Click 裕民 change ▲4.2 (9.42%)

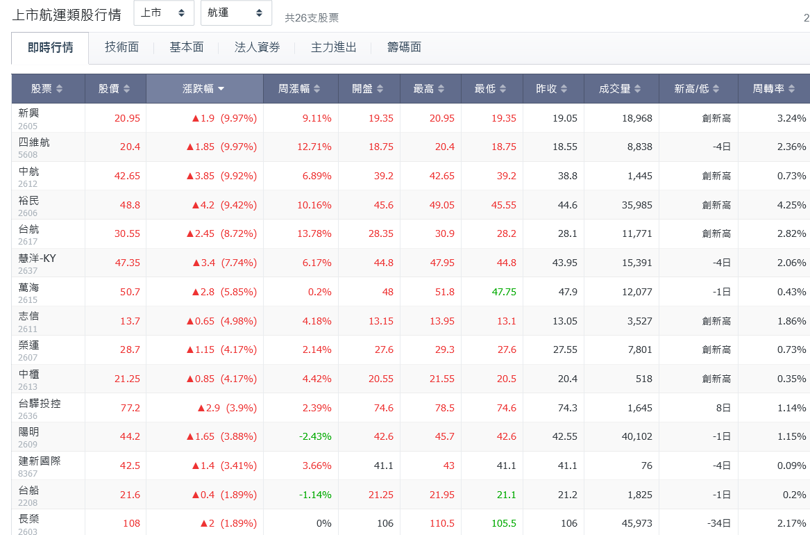tap(224, 205)
